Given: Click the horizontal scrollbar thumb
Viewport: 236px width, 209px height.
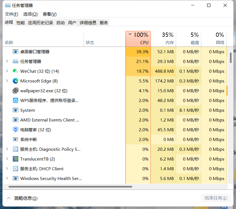Looking at the screenshot, I should tap(70, 187).
